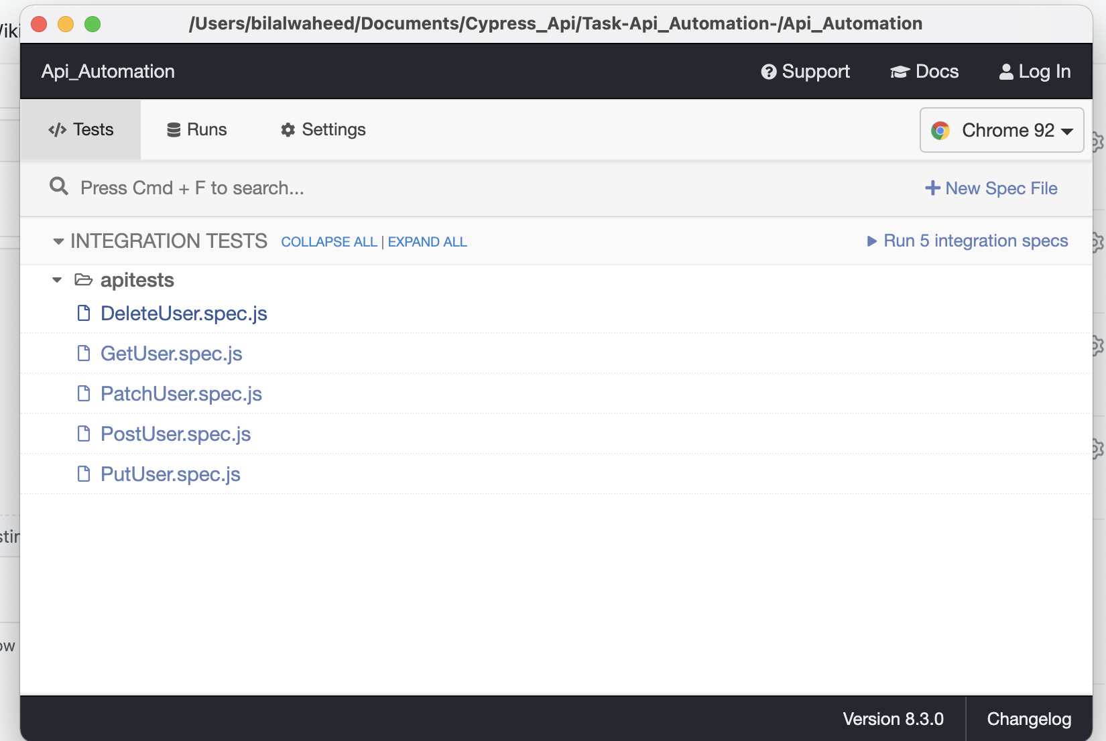The height and width of the screenshot is (741, 1106).
Task: Click the Tests code brackets icon
Action: point(58,130)
